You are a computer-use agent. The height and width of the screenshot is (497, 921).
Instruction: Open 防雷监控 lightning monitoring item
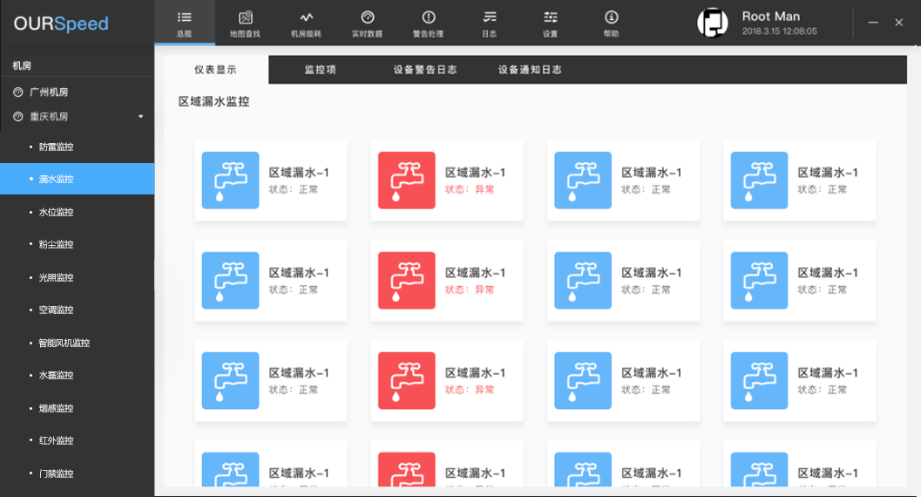point(56,146)
